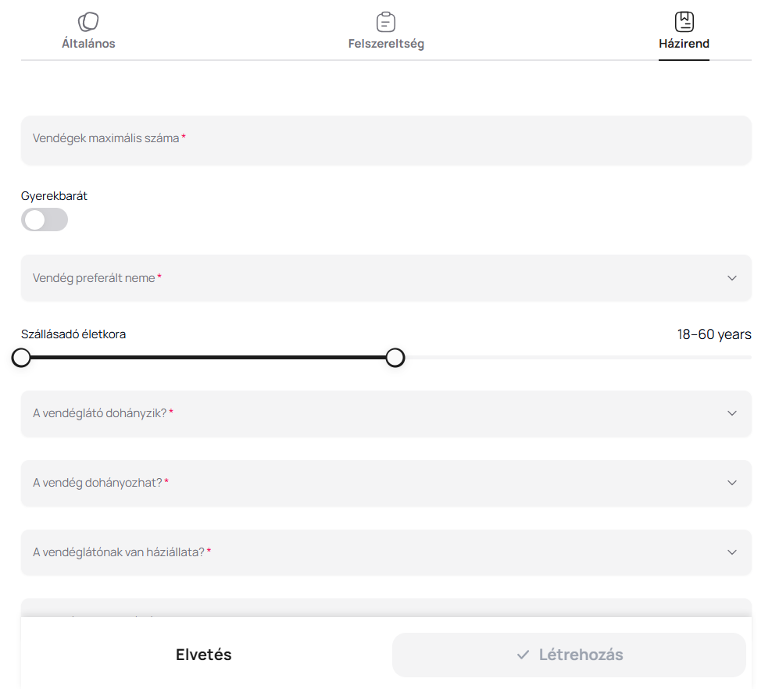Toggle the Gyerekbarát switch
Image resolution: width=779 pixels, height=689 pixels.
point(45,220)
